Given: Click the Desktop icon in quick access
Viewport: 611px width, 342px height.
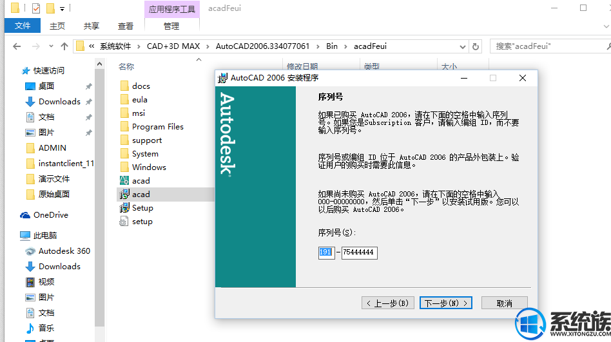Looking at the screenshot, I should 30,86.
